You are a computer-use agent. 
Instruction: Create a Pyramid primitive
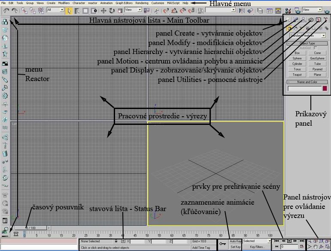[x=317, y=69]
